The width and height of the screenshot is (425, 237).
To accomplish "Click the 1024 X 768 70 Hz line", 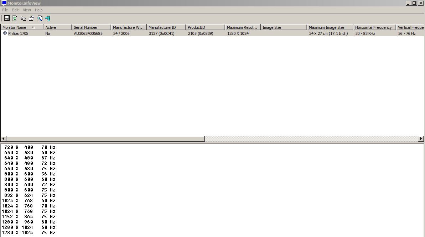I will 28,206.
